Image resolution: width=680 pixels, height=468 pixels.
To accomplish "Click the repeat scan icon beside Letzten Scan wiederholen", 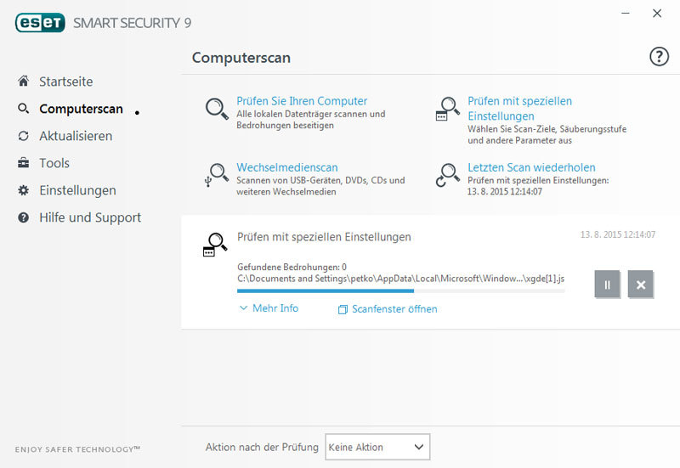I will click(x=447, y=174).
